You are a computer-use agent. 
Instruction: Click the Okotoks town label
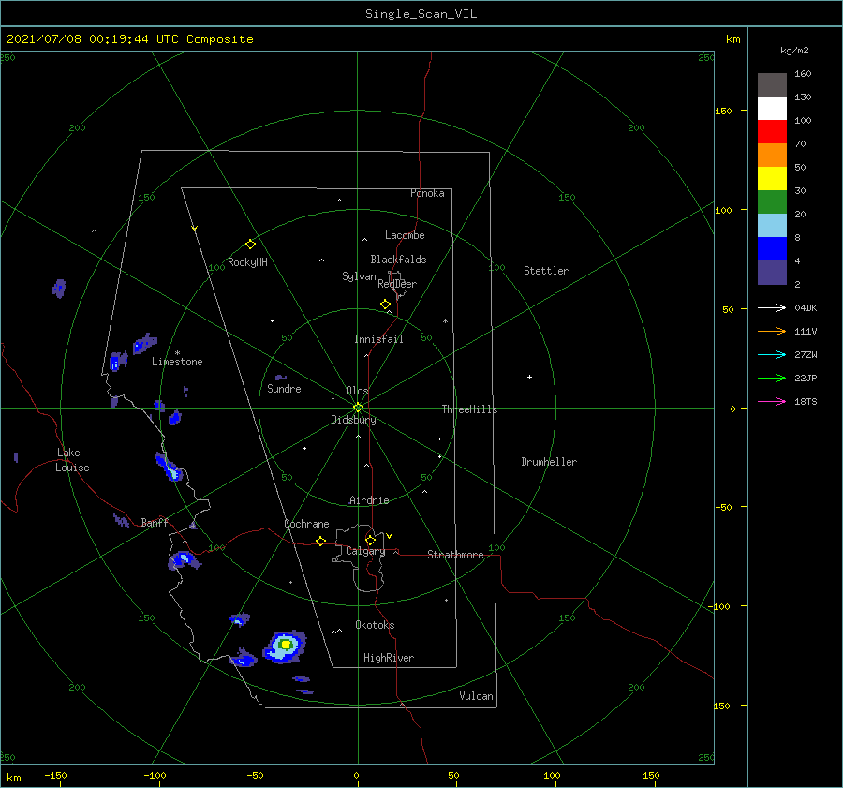click(x=375, y=624)
